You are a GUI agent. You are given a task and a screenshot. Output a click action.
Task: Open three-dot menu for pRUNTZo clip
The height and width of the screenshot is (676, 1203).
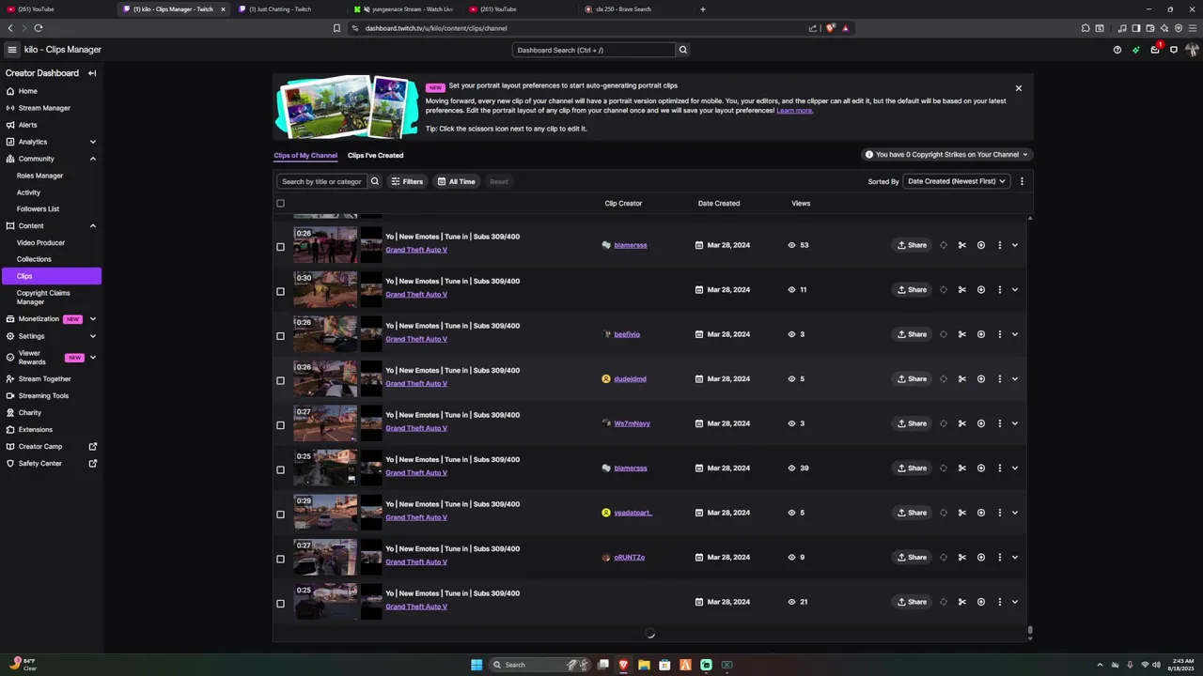tap(999, 558)
